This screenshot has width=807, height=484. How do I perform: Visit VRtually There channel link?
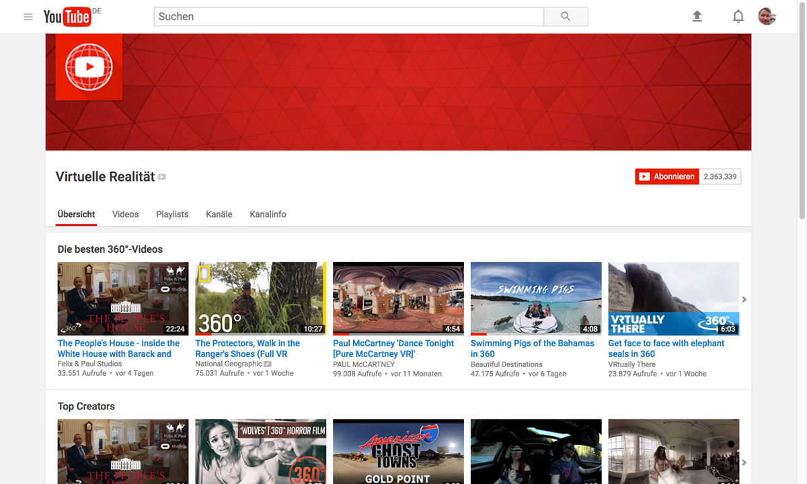(x=632, y=364)
